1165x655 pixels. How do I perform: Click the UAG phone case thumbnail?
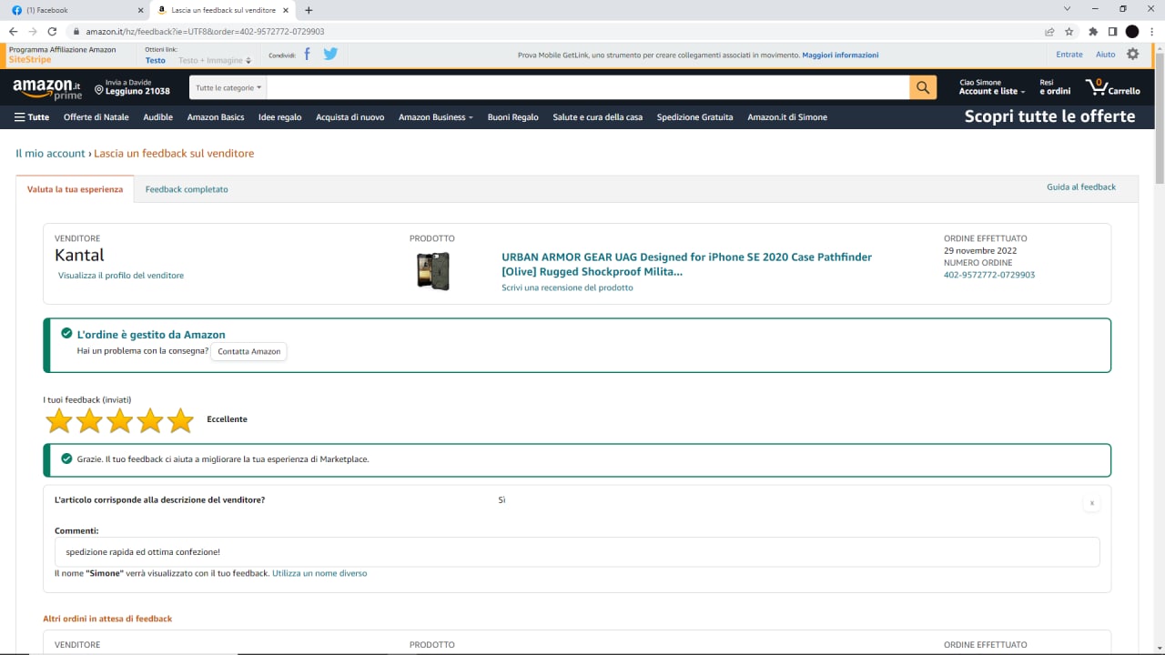(433, 271)
